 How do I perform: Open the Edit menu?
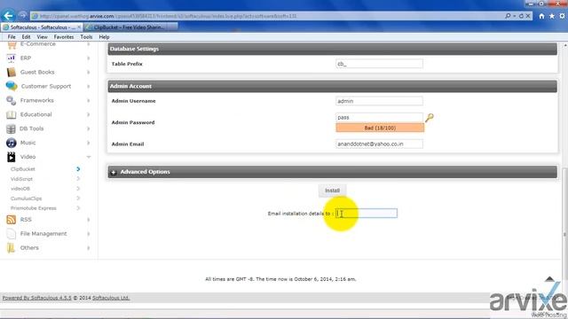pos(26,37)
